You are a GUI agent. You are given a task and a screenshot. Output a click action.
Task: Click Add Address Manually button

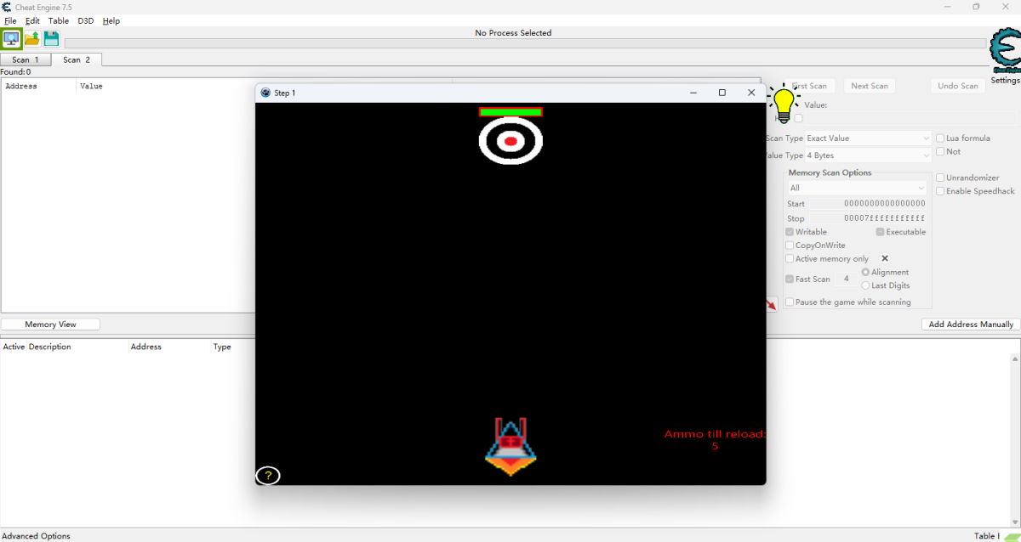click(971, 325)
